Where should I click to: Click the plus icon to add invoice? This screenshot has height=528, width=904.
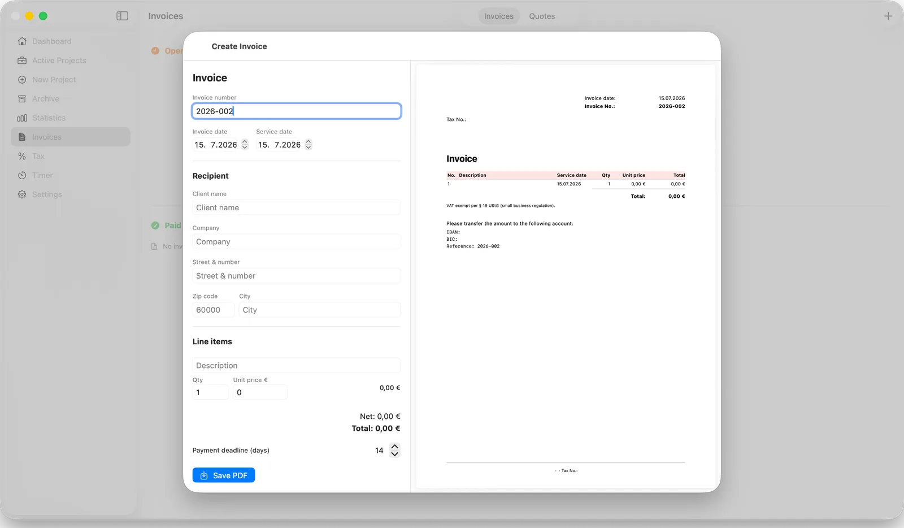888,16
